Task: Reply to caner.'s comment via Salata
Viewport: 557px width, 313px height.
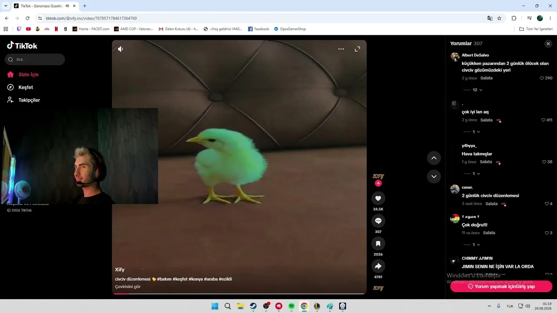Action: (x=492, y=203)
